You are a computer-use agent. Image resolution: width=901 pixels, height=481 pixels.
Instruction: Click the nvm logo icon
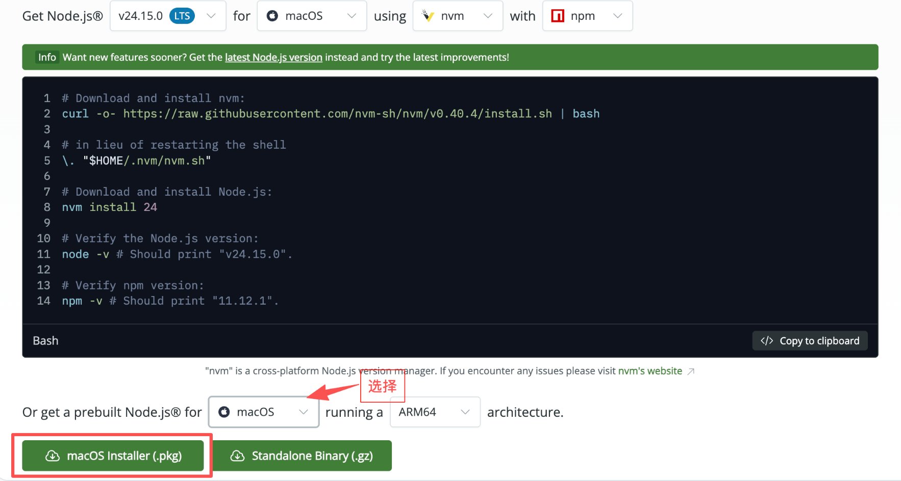428,16
